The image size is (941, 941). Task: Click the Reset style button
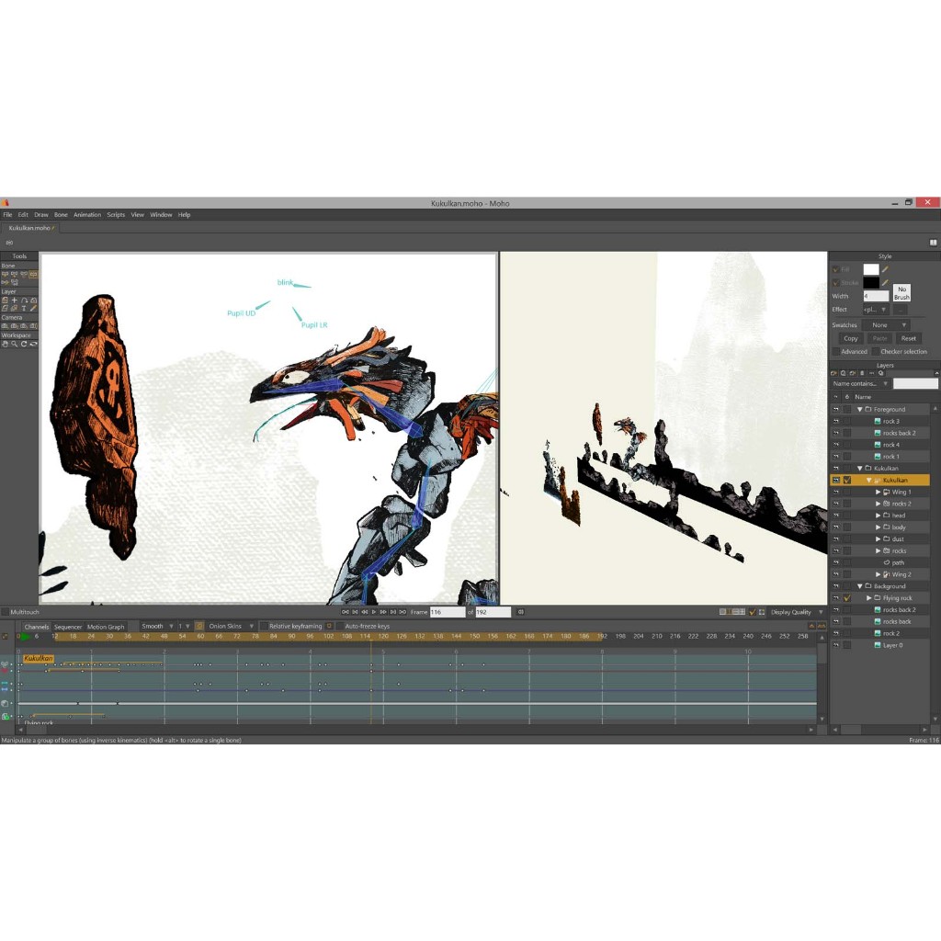point(909,338)
